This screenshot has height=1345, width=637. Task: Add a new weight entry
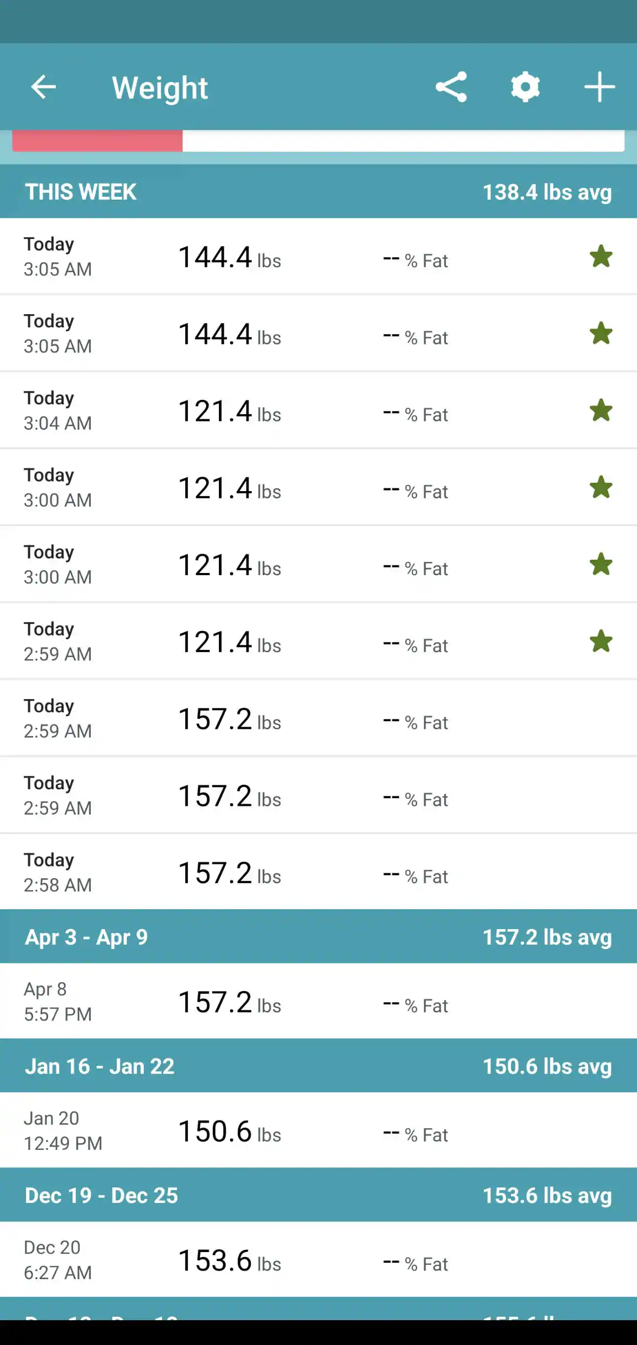tap(599, 87)
